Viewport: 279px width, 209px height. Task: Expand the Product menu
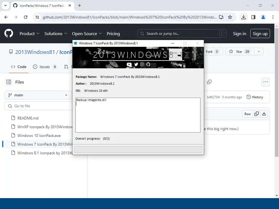tap(29, 33)
